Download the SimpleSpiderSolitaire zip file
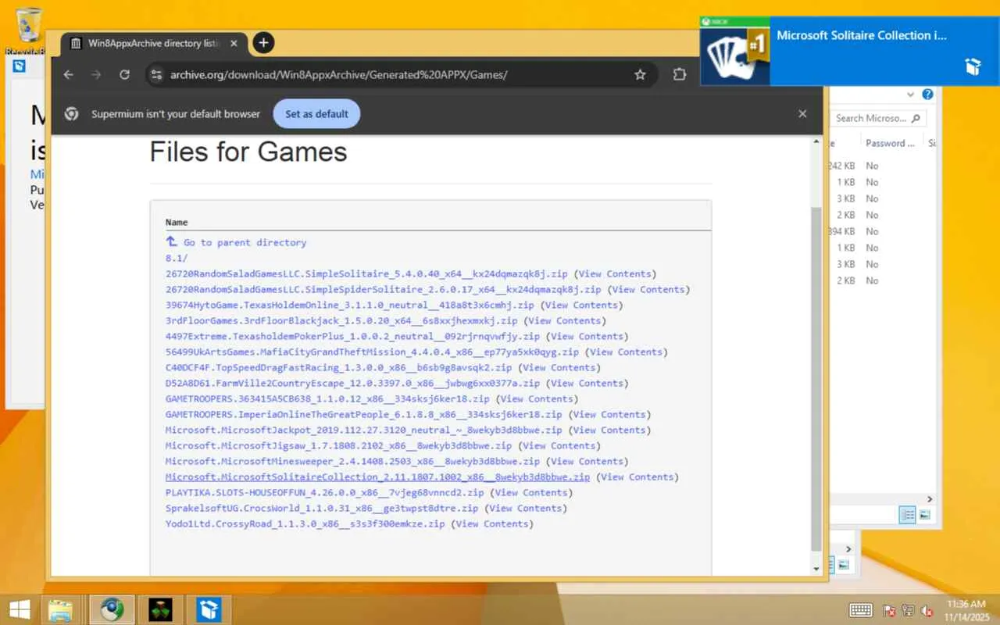1000x625 pixels. click(x=384, y=289)
